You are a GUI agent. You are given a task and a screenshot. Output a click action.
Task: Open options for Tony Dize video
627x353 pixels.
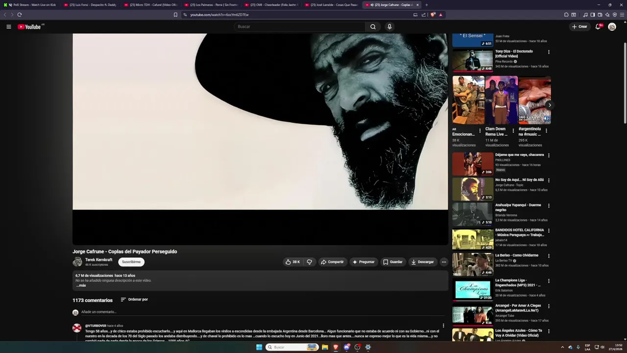coord(549,51)
